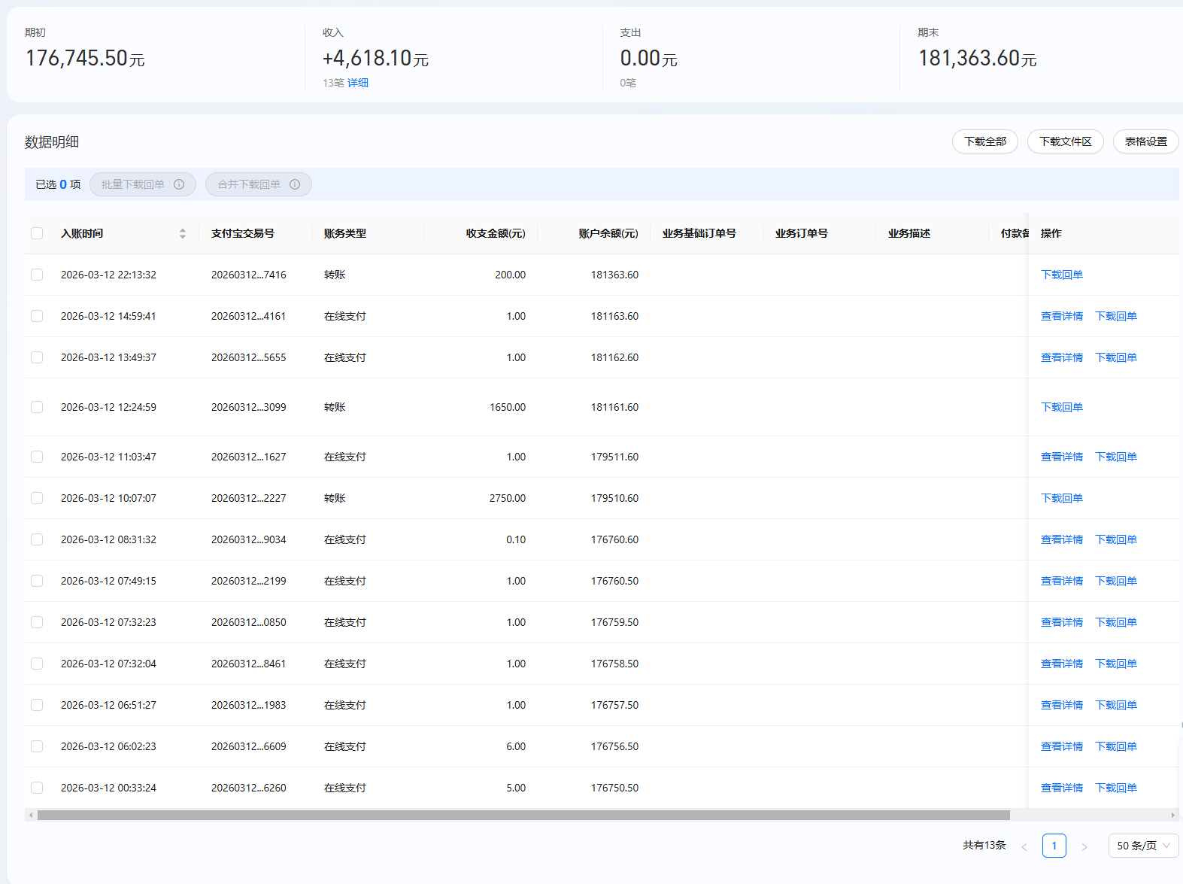Viewport: 1183px width, 884px height.
Task: Open the 50 条/页 page size dropdown
Action: pyautogui.click(x=1142, y=846)
